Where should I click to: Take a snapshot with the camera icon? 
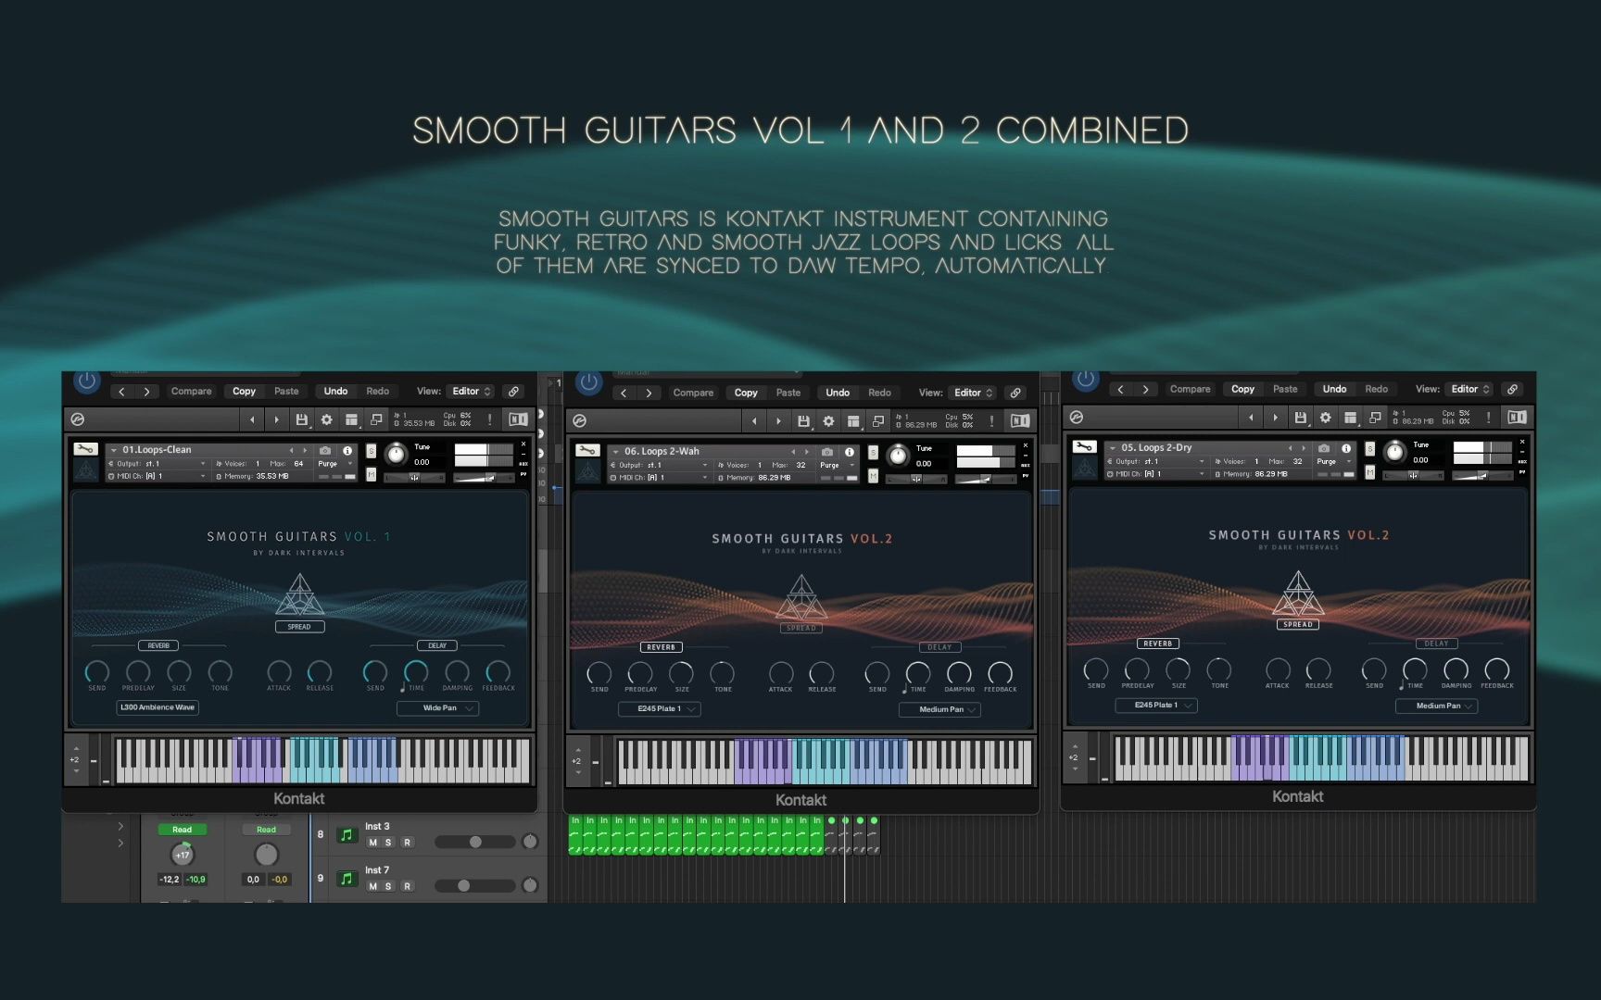[x=324, y=450]
